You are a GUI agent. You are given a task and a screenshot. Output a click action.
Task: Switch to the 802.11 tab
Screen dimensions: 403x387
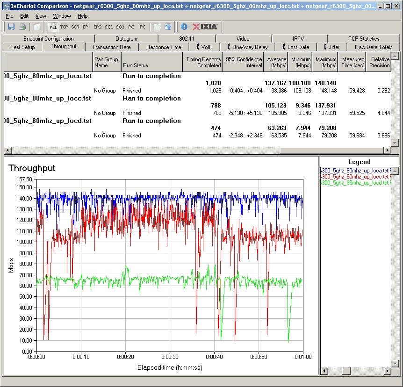point(187,38)
